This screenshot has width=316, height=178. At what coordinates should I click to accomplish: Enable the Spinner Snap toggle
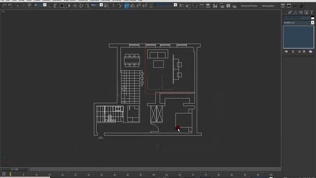pyautogui.click(x=145, y=6)
